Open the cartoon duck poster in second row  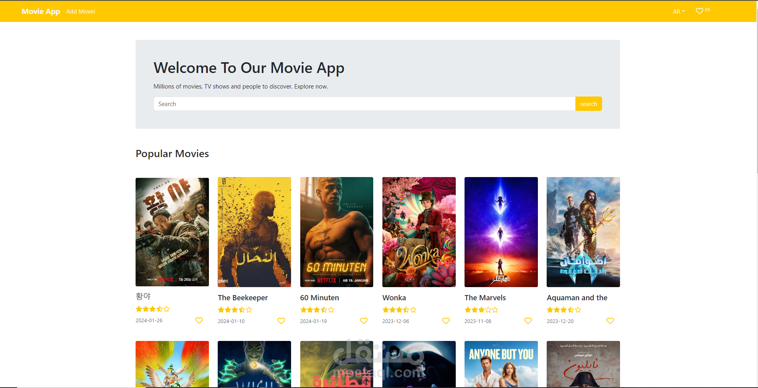pos(172,364)
